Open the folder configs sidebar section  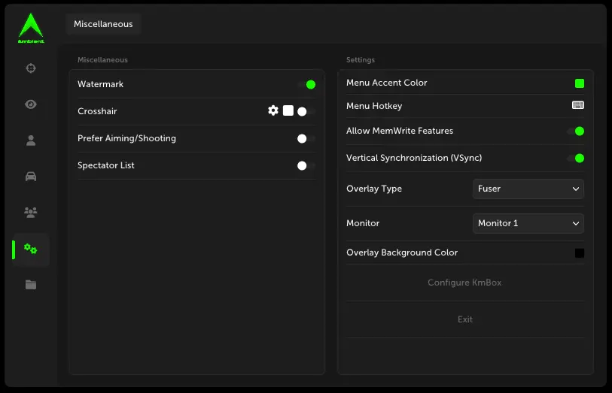31,285
